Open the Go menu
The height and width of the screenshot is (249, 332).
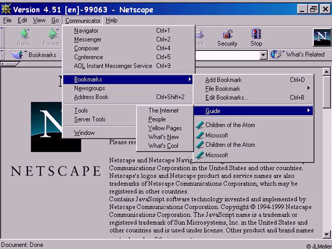(55, 20)
